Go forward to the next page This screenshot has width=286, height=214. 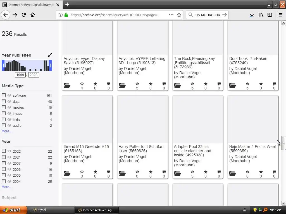click(15, 15)
